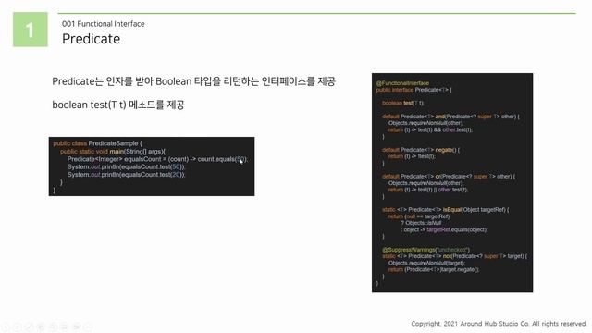
Task: Click 'System.out.println(equalsCount.test(20));' line
Action: [x=126, y=175]
